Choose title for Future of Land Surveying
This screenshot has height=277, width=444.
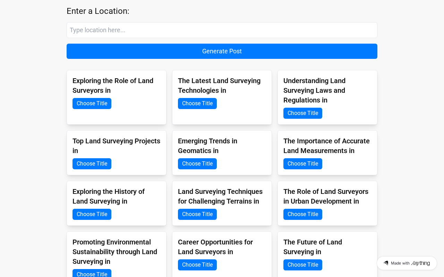(303, 265)
